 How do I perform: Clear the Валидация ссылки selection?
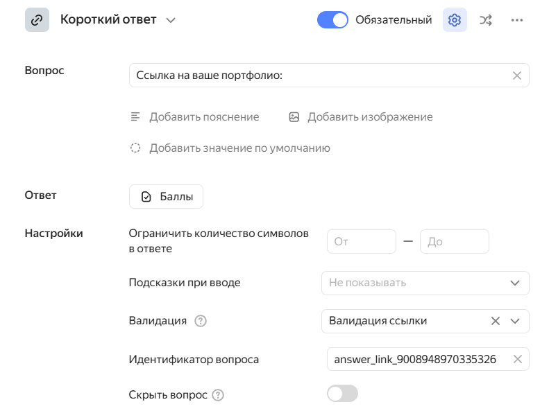tap(496, 321)
